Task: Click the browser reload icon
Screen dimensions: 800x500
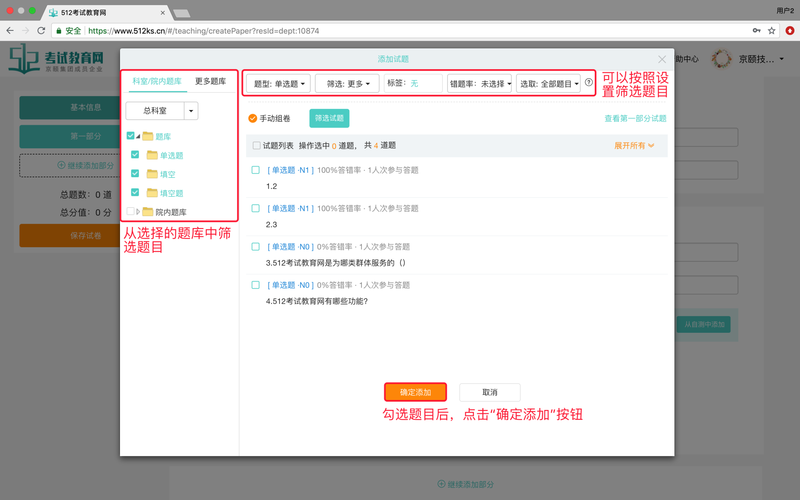Action: pyautogui.click(x=41, y=31)
